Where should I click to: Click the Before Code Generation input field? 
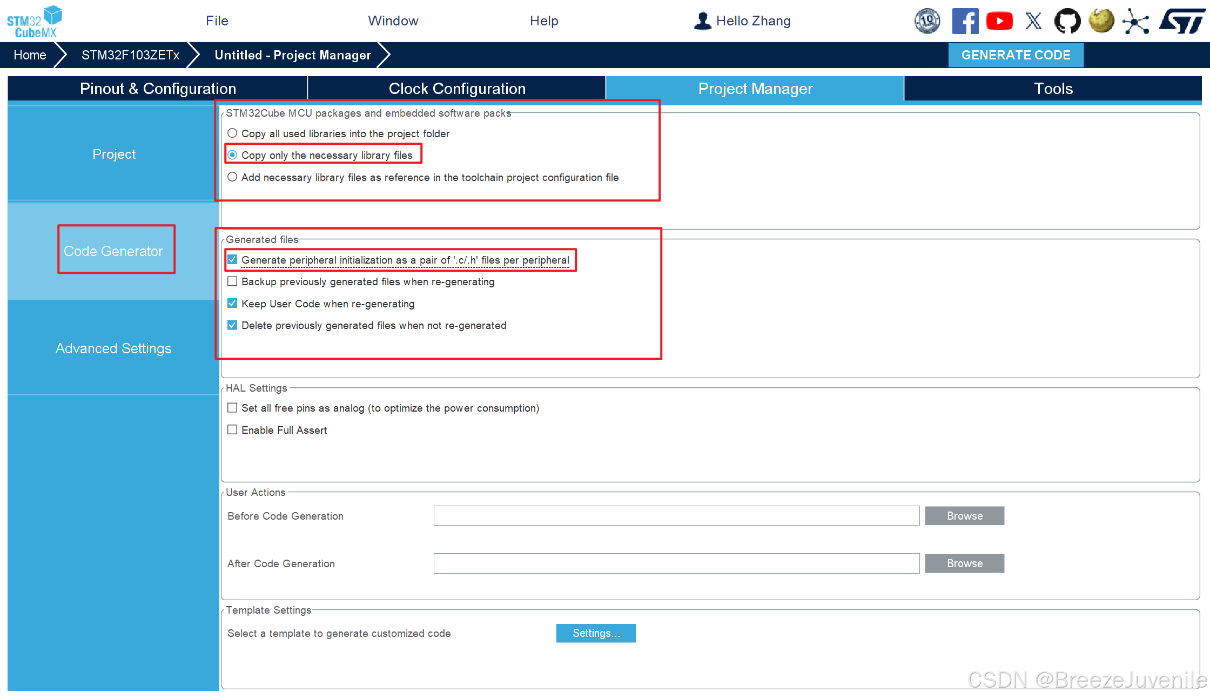click(x=676, y=516)
